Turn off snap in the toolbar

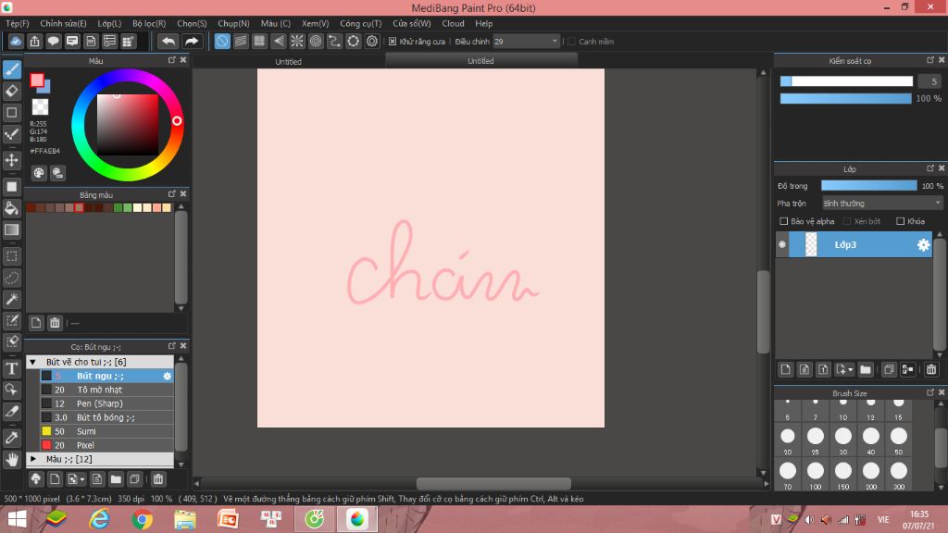tap(222, 41)
